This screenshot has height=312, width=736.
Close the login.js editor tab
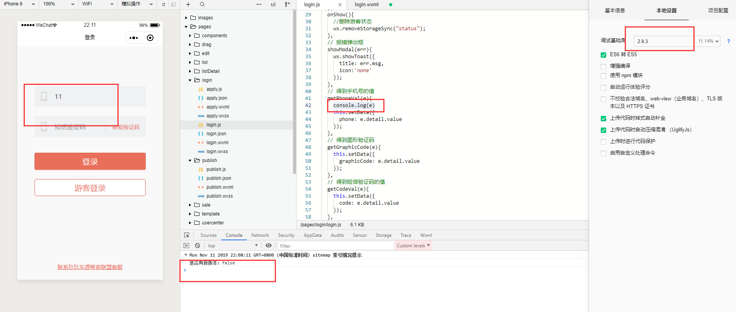point(340,5)
